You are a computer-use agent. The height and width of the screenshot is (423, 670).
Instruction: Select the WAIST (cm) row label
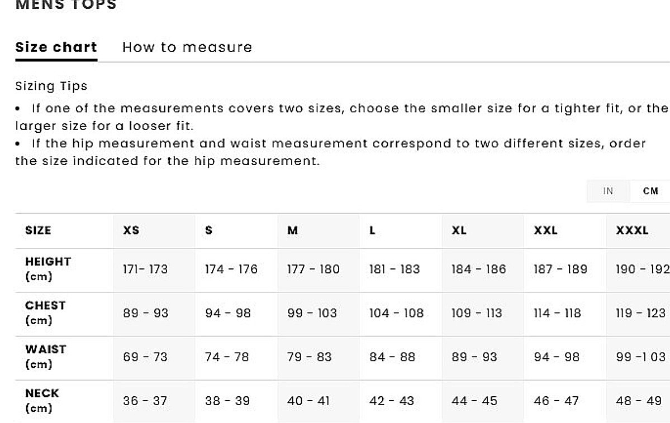click(x=45, y=357)
